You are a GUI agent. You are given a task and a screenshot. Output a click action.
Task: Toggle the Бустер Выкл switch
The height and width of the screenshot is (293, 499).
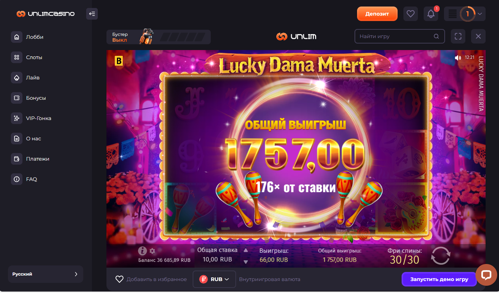coord(159,37)
